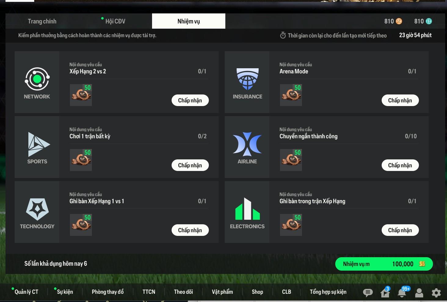The image size is (447, 302).
Task: Click the orange SC coin balance icon
Action: [399, 21]
